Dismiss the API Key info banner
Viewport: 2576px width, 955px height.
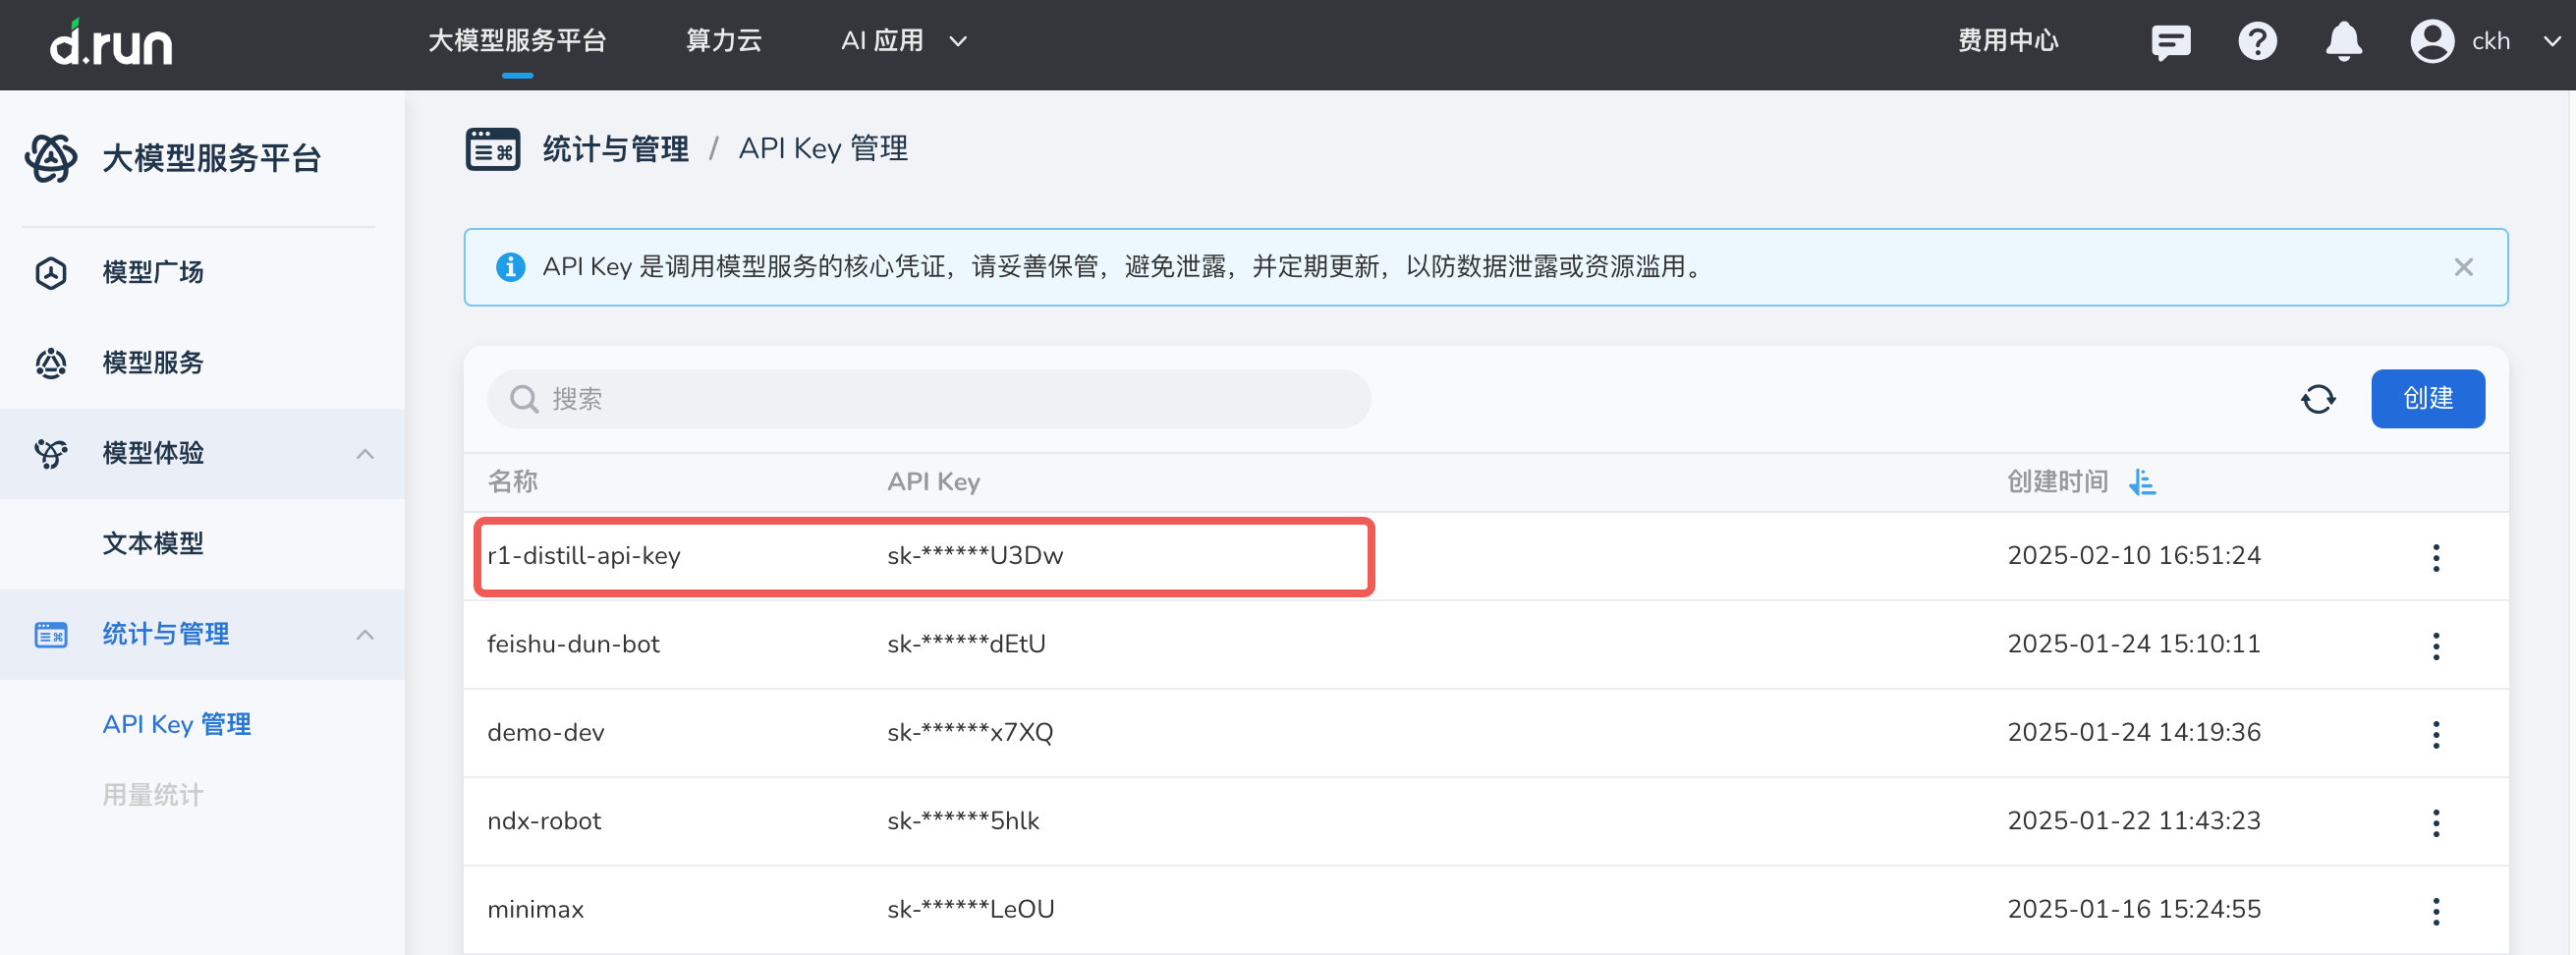[2463, 267]
